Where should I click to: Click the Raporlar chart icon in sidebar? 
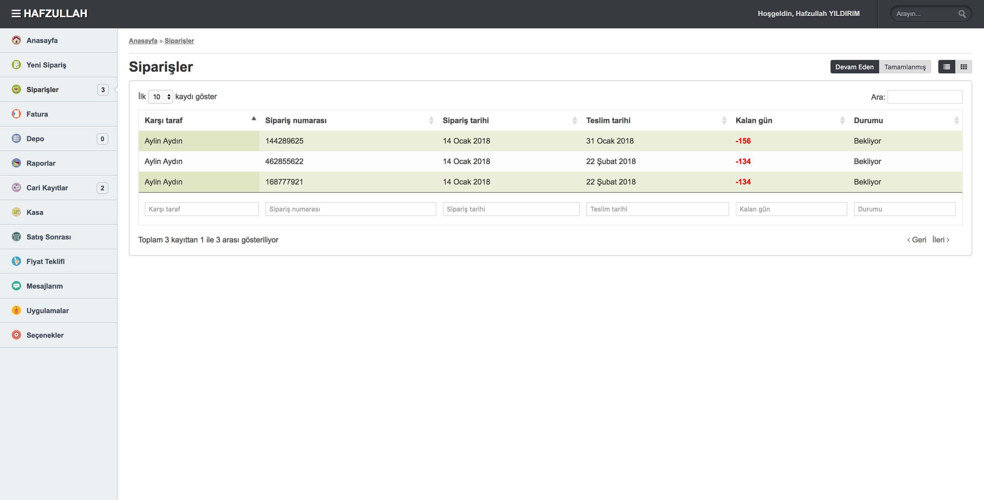(x=16, y=163)
